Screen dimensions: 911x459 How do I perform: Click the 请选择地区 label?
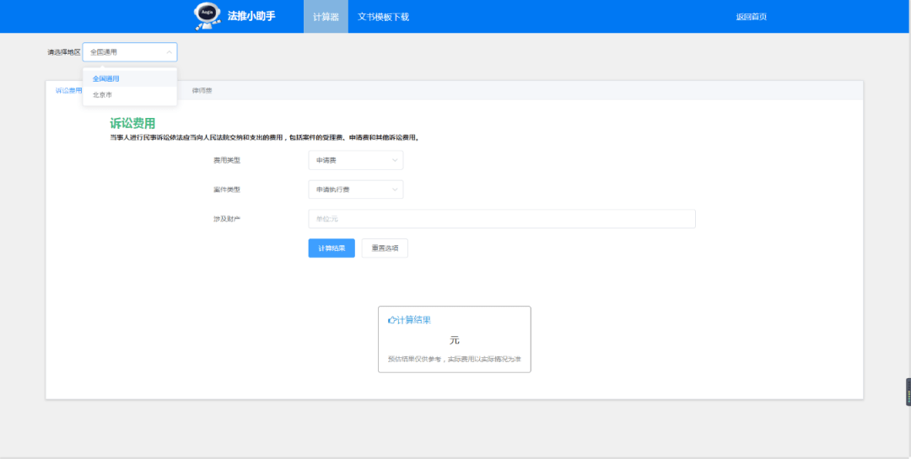pos(64,52)
